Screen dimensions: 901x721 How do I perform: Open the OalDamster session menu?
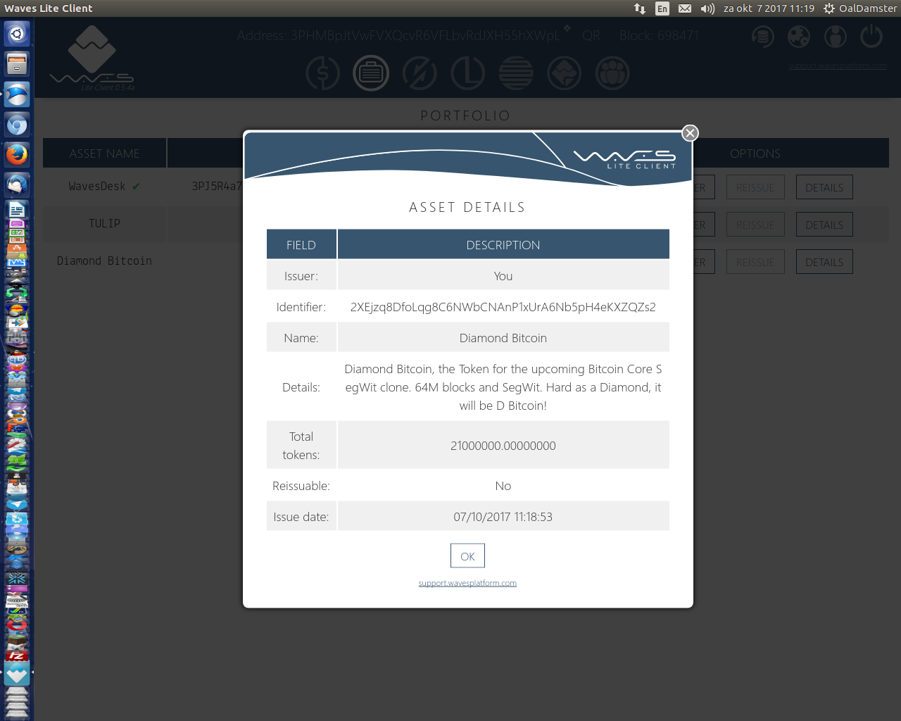click(860, 8)
